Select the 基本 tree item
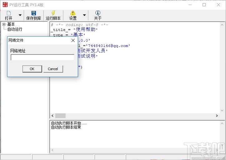The image size is (226, 160). [x=11, y=24]
